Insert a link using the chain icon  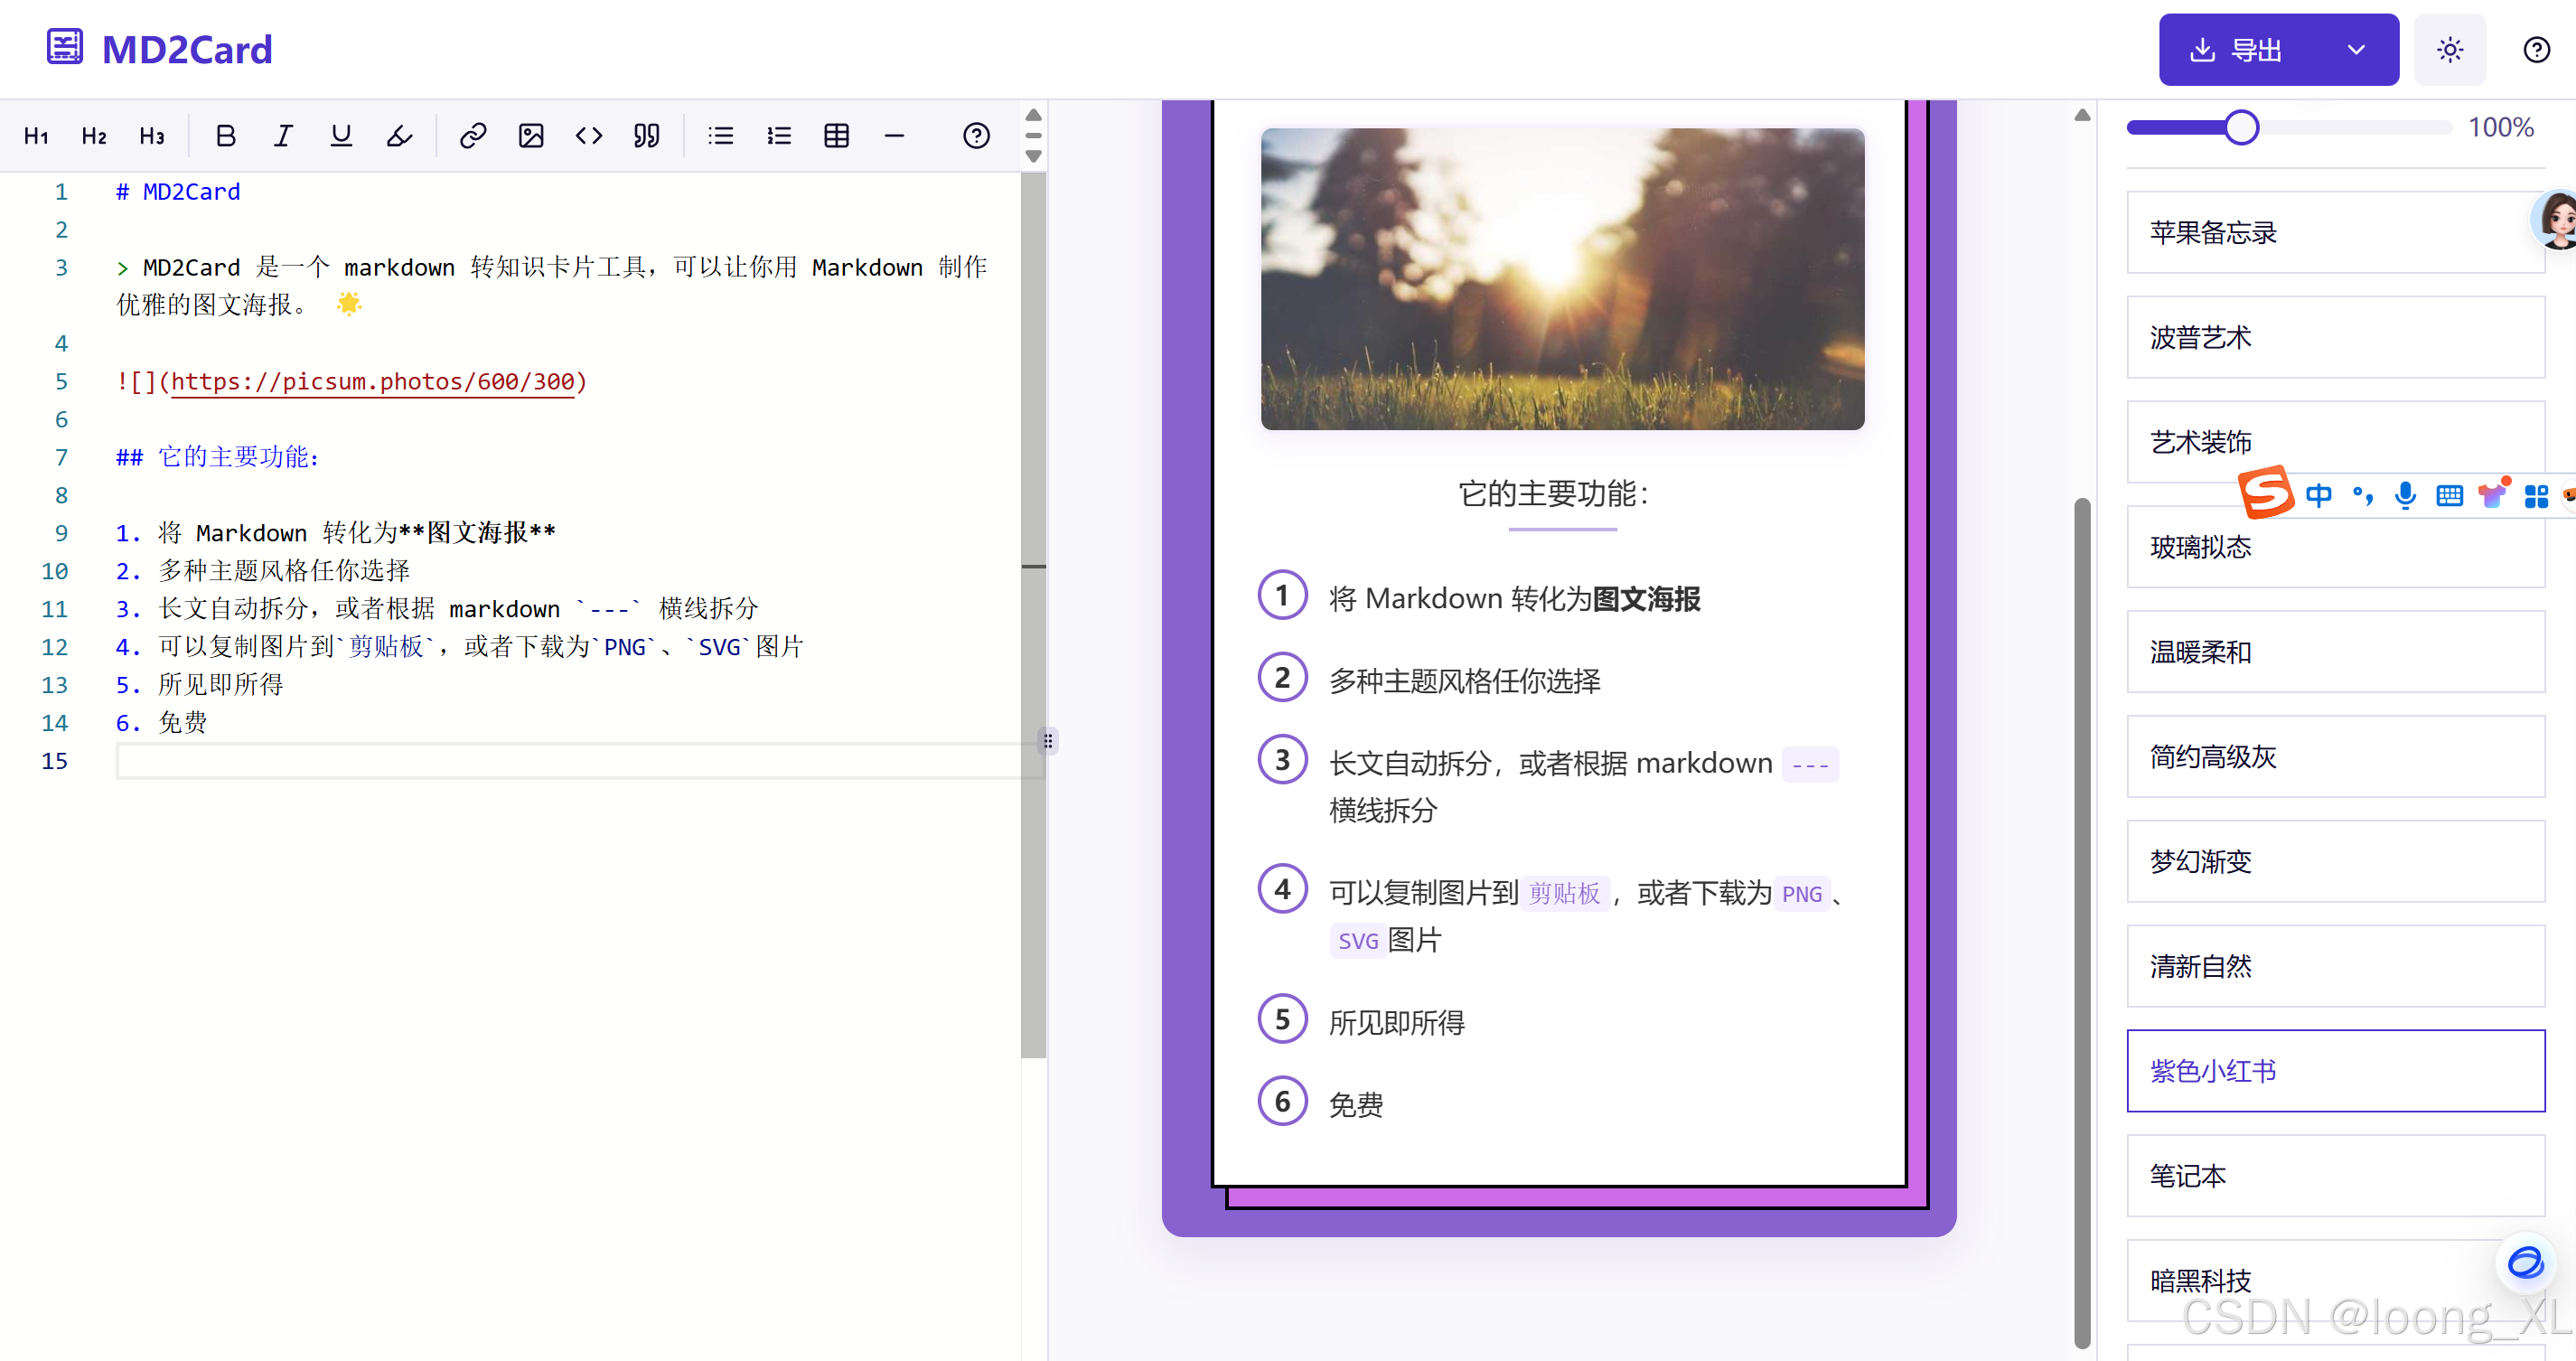pos(472,136)
